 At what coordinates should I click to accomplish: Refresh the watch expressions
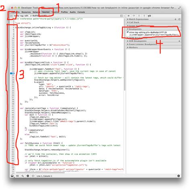(179, 19)
